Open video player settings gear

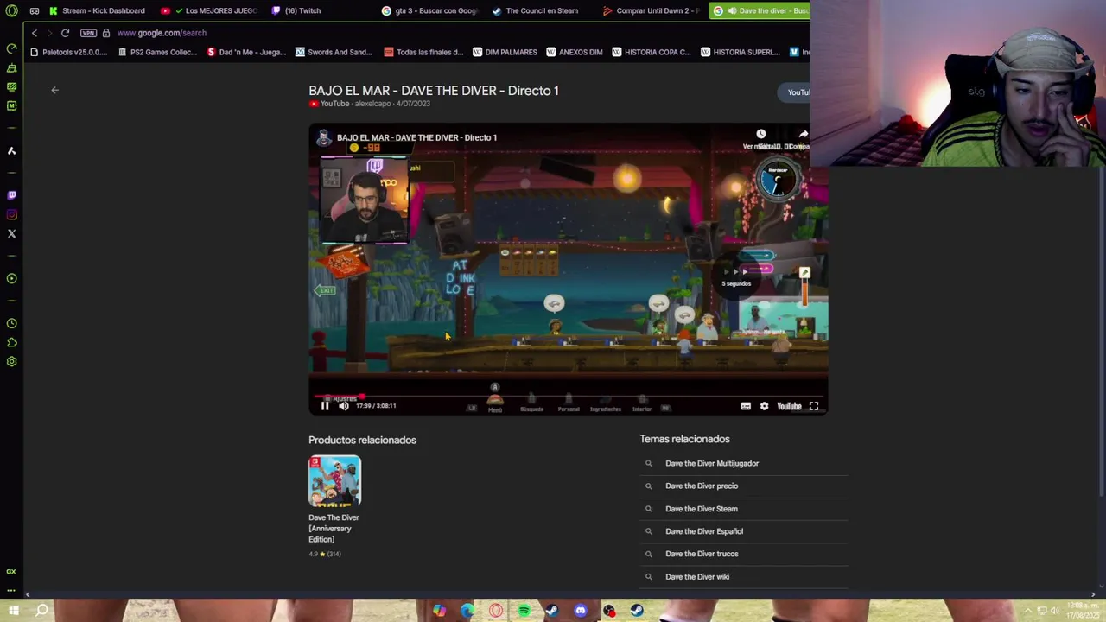764,406
